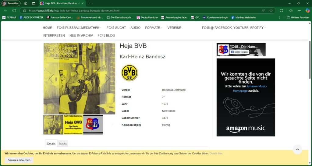The height and width of the screenshot is (166, 312).
Task: Click the New Blood label value
Action: (169, 111)
